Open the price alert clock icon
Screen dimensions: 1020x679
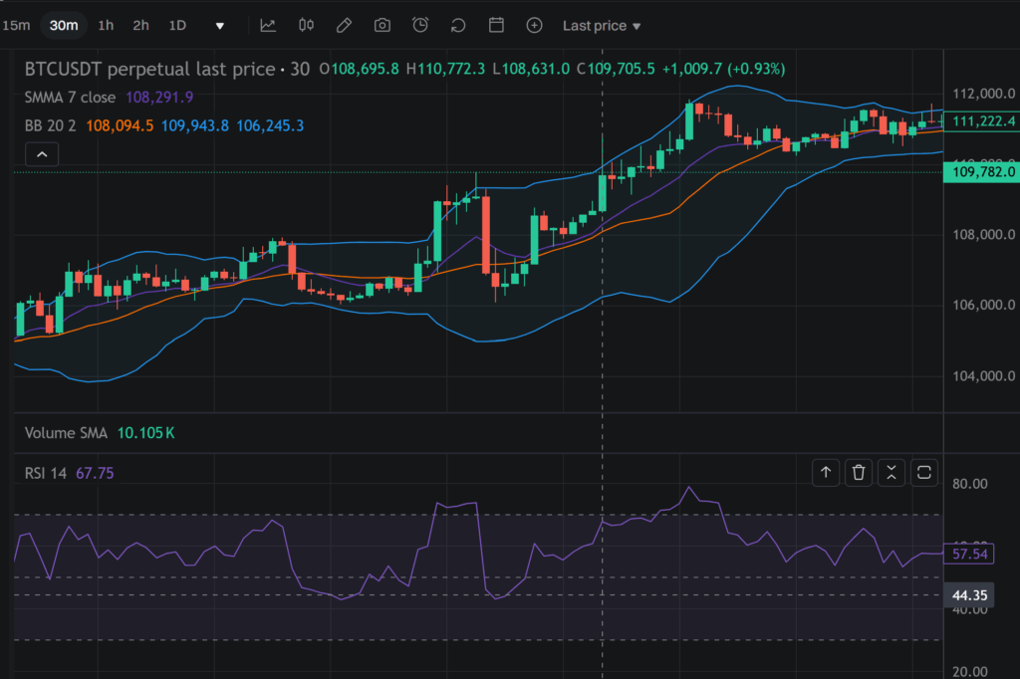tap(420, 26)
